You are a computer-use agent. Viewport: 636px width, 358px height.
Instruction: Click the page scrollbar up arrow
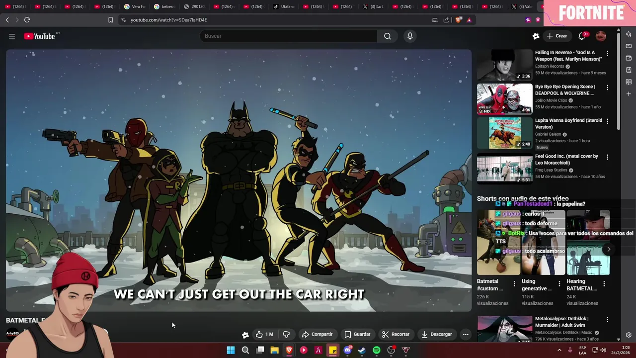coord(618,31)
